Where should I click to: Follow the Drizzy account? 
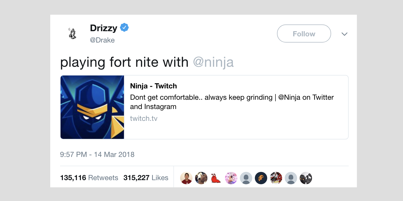(304, 33)
